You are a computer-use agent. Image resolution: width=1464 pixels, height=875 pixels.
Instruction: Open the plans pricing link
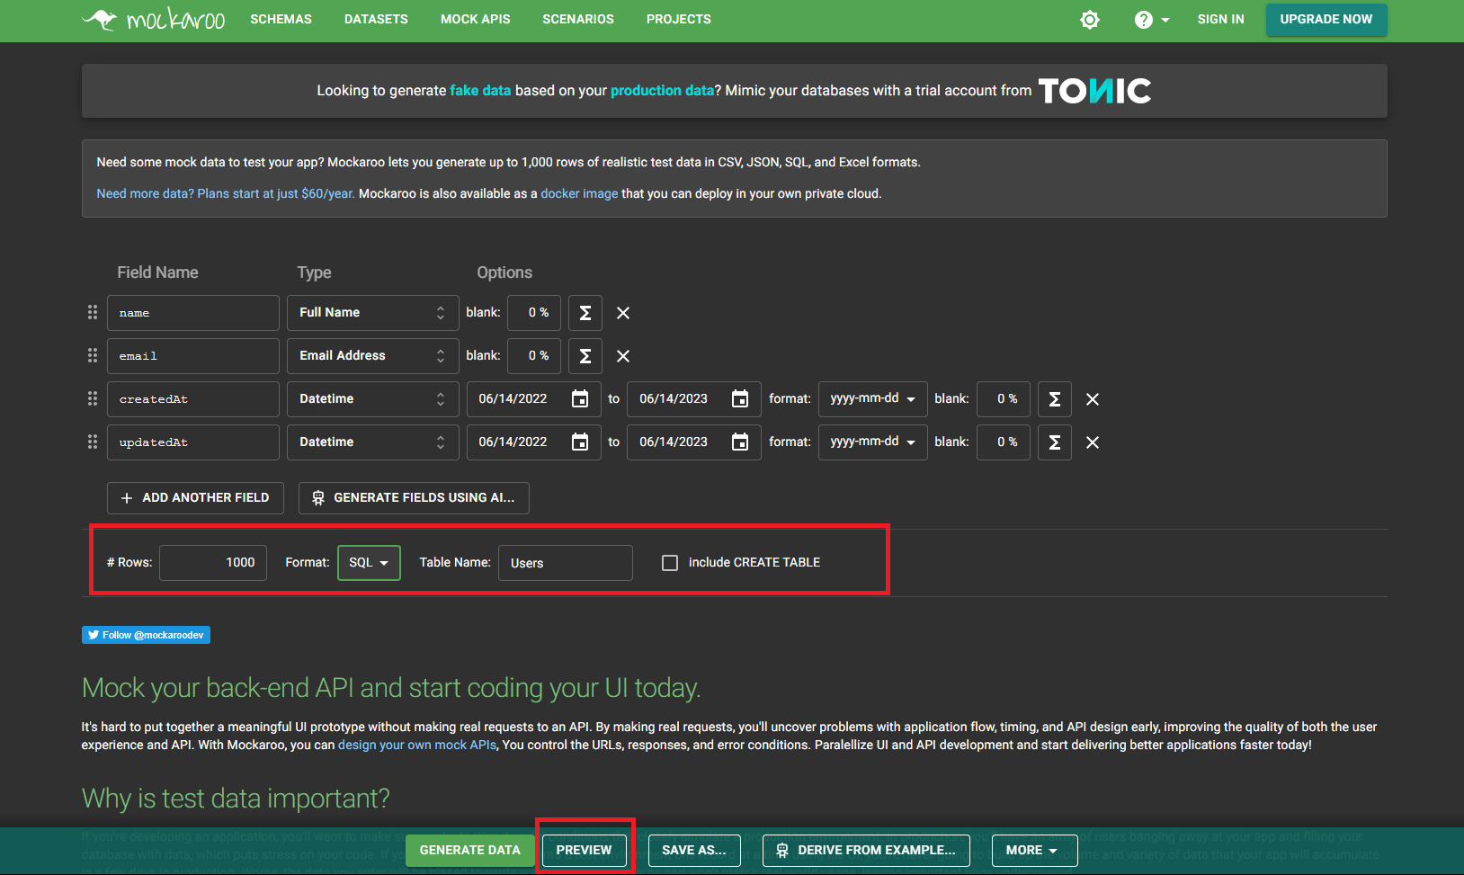(x=226, y=193)
